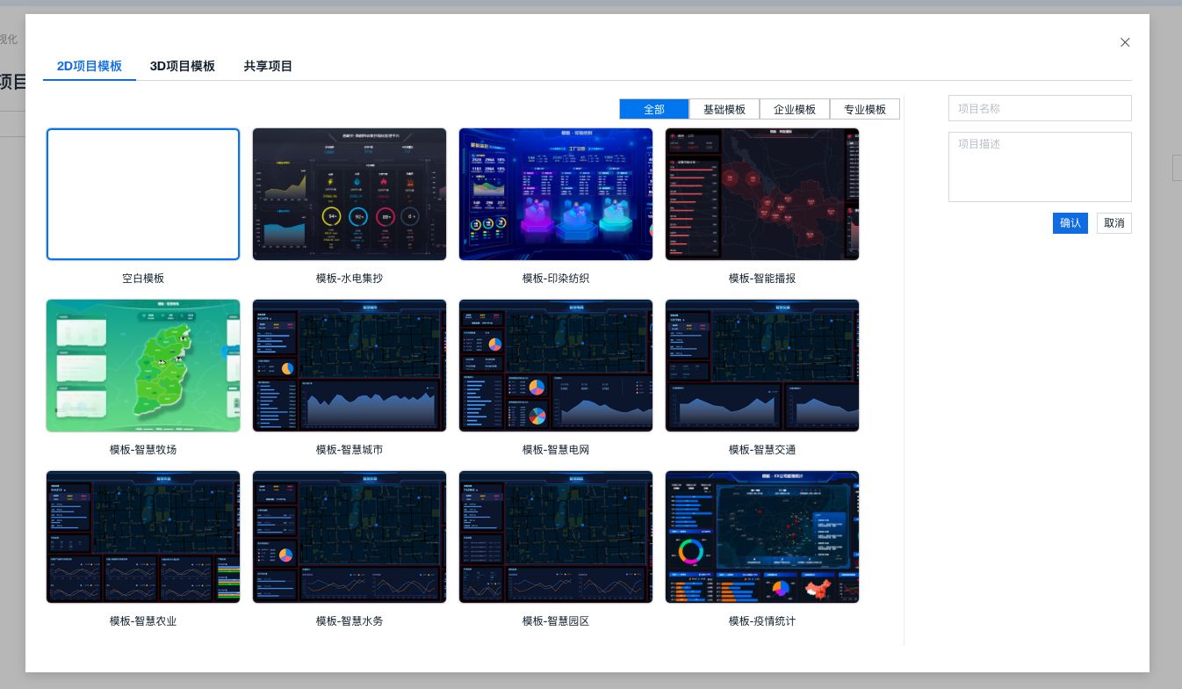Viewport: 1182px width, 689px height.
Task: Select the 全部 filter option
Action: (x=654, y=109)
